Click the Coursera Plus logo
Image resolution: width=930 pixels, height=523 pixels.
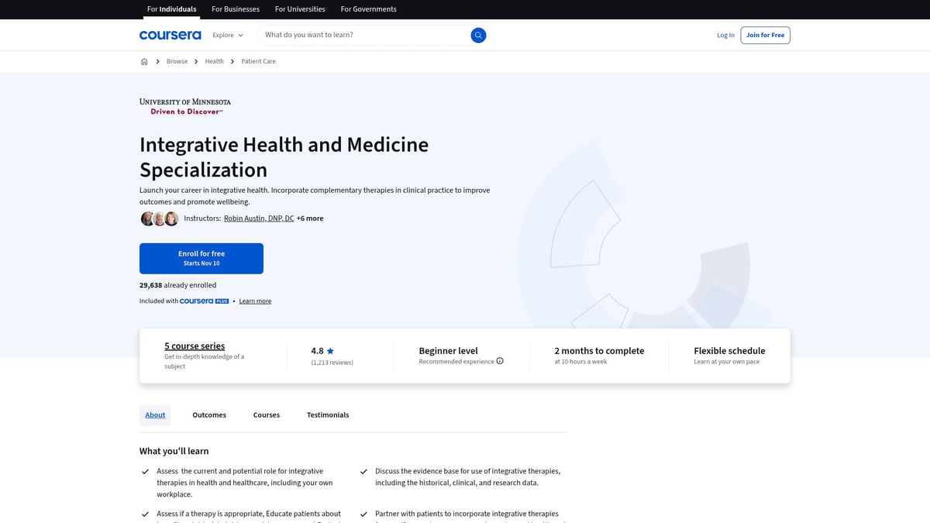[x=203, y=301]
